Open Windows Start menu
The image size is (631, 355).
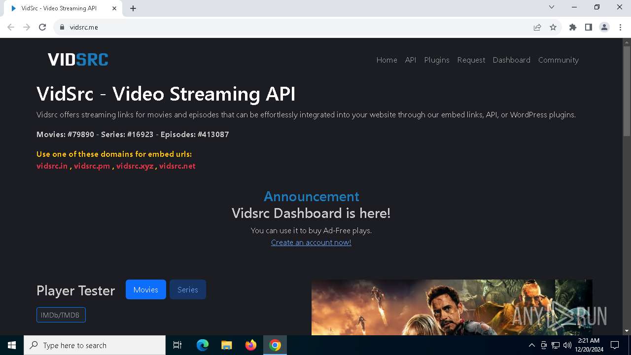12,345
